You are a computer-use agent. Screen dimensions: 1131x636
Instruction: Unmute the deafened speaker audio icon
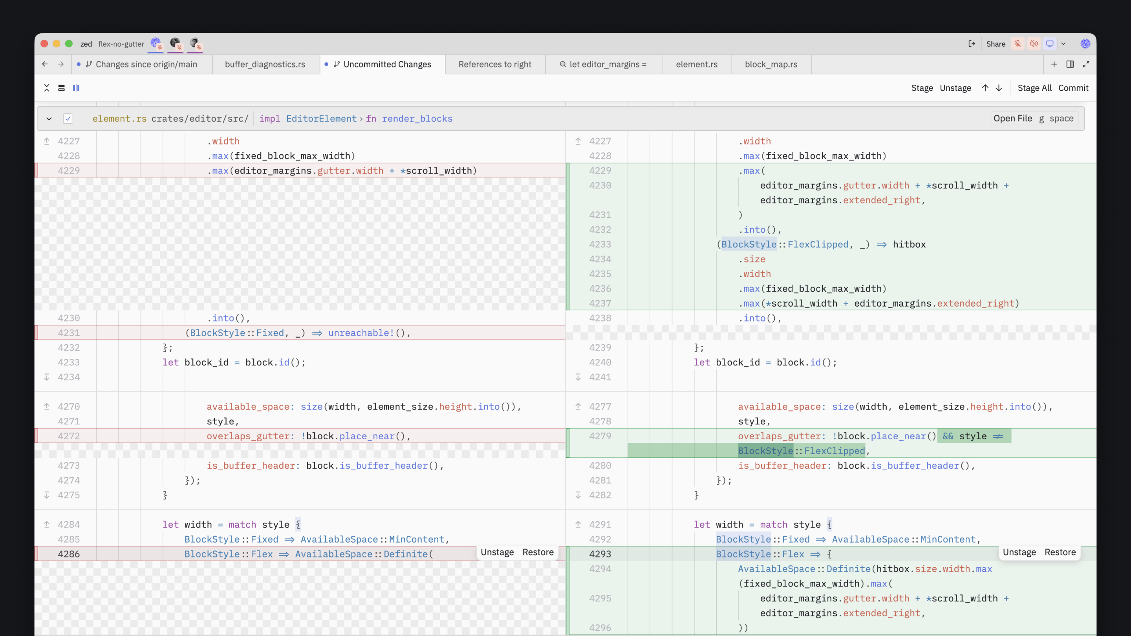coord(1034,44)
